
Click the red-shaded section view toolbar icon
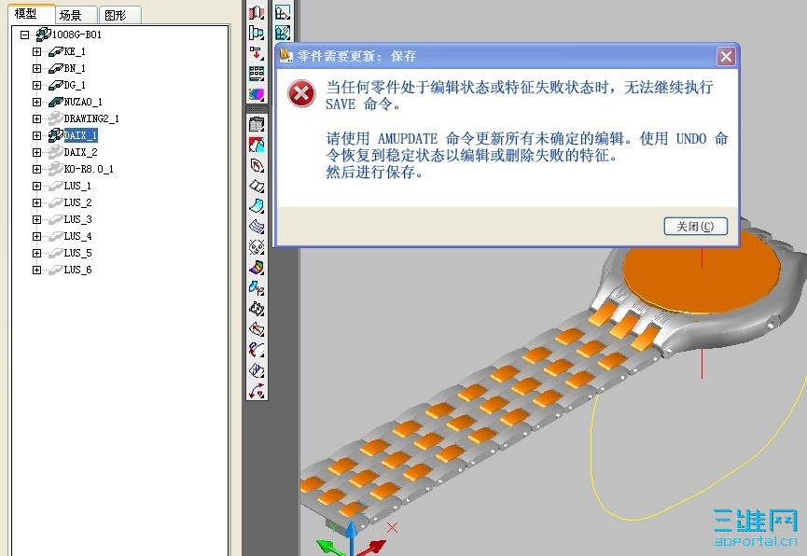(257, 12)
